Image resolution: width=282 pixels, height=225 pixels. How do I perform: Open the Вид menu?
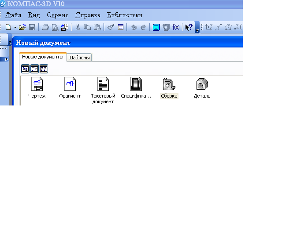point(34,15)
